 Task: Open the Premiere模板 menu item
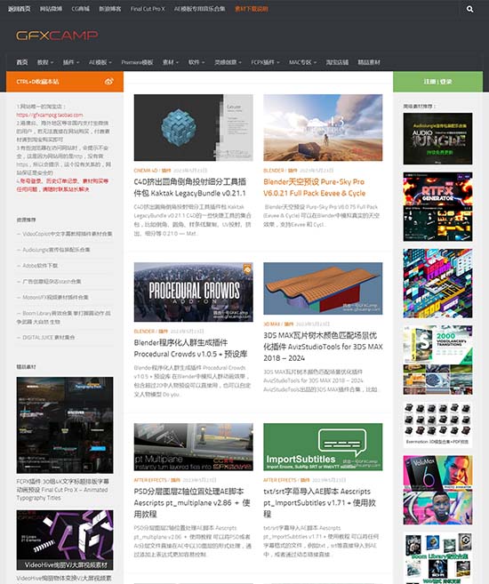[137, 62]
